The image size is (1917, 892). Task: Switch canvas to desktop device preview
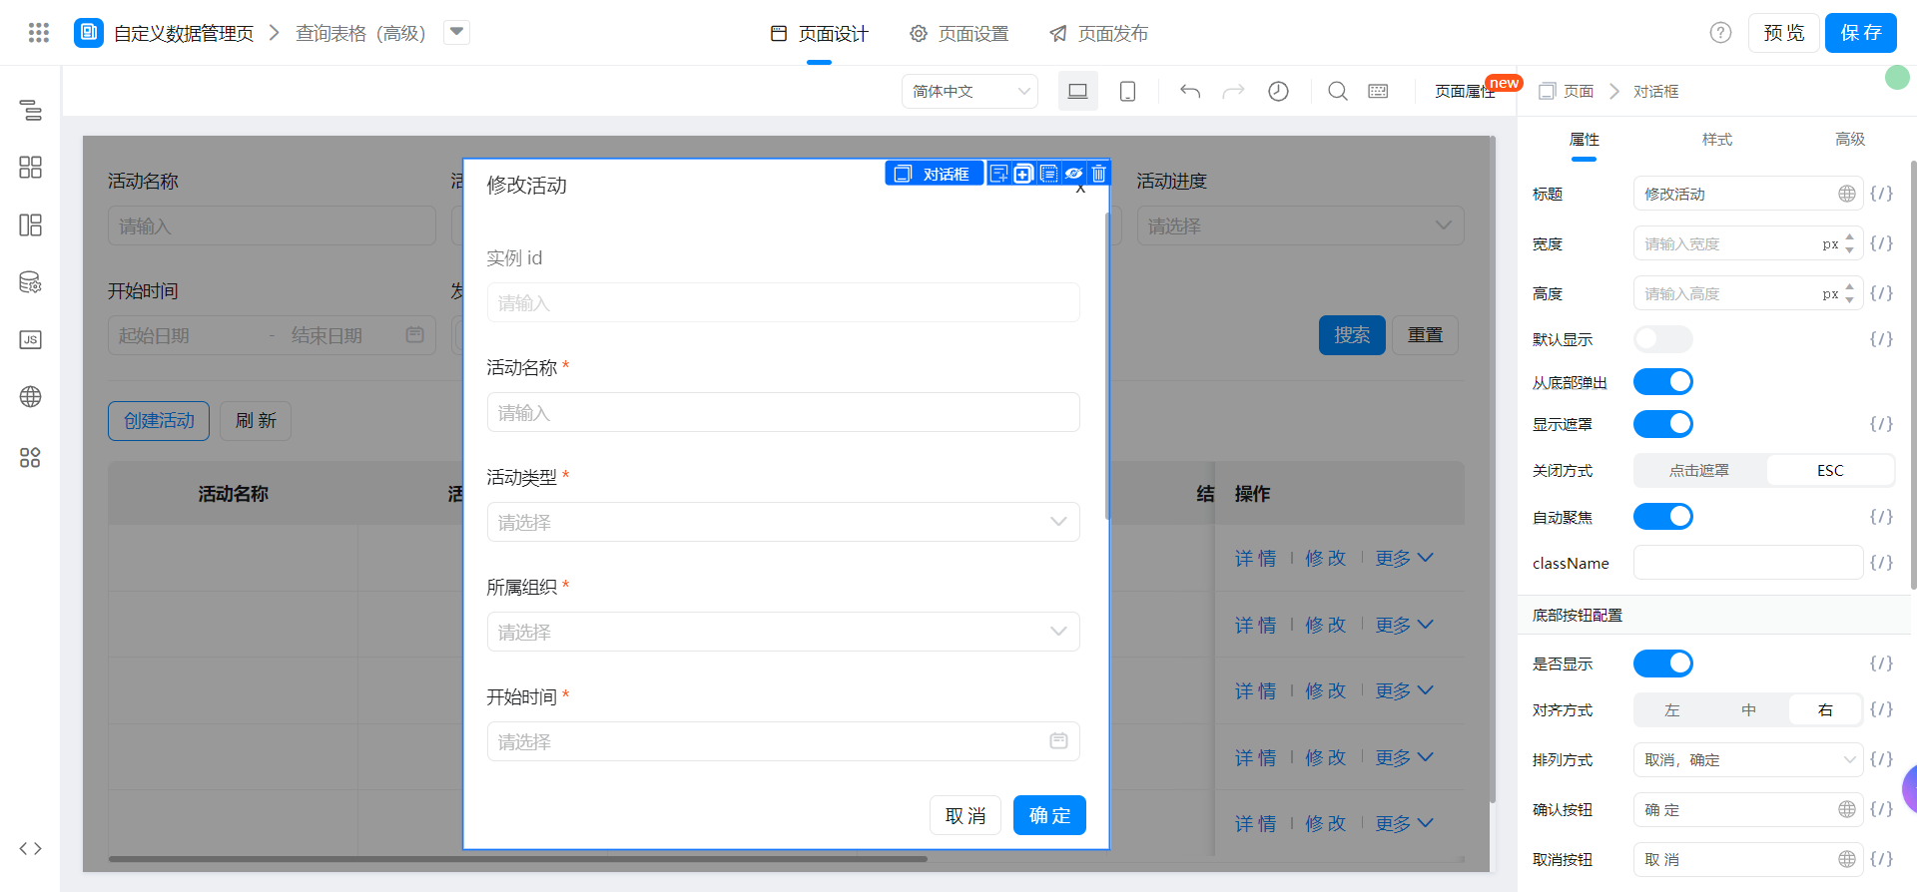coord(1078,91)
